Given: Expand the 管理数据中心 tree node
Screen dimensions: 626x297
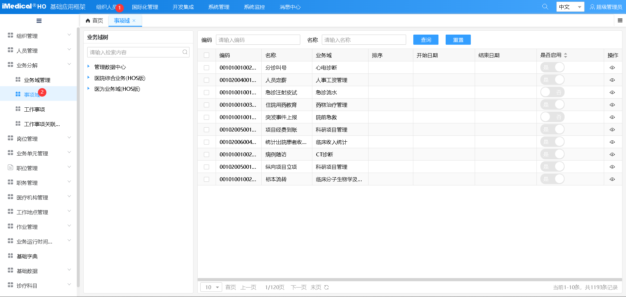Looking at the screenshot, I should [x=88, y=66].
